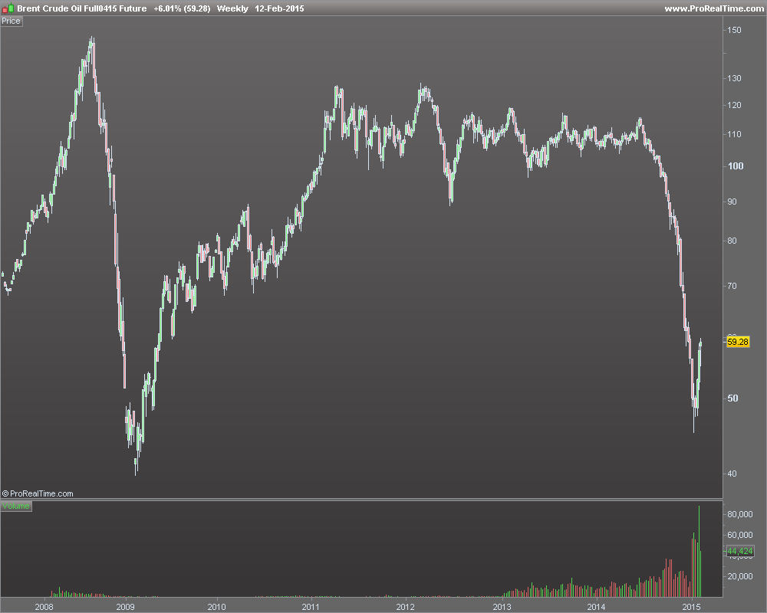This screenshot has width=767, height=613.
Task: Click the 80,000 label on the volume scale
Action: (x=740, y=514)
